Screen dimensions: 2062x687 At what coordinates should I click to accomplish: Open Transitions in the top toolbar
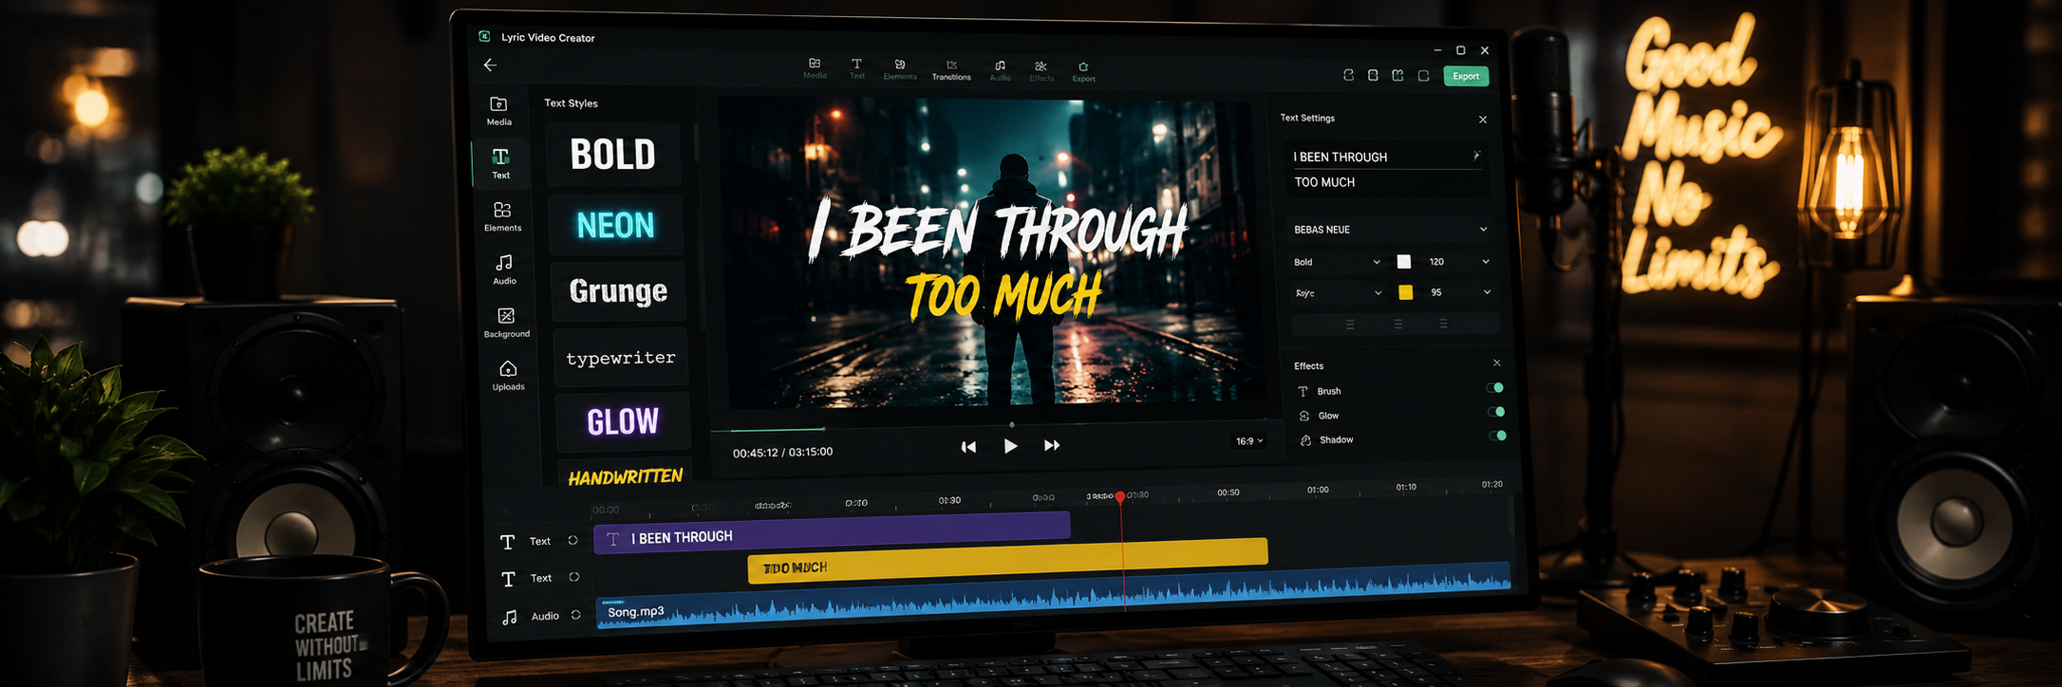[x=951, y=70]
